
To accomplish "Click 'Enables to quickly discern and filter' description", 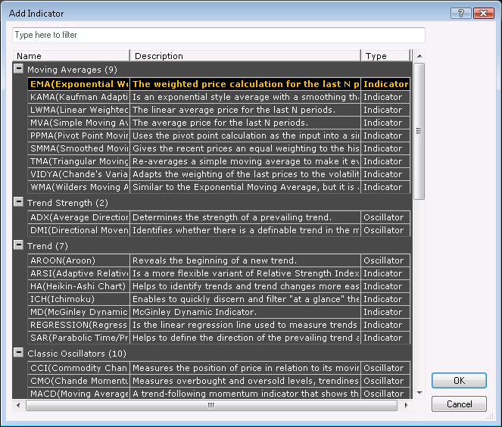I will (245, 299).
